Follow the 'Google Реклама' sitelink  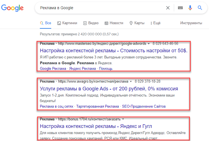pos(53,69)
